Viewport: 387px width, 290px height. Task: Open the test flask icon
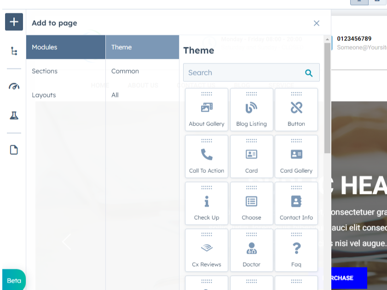14,115
